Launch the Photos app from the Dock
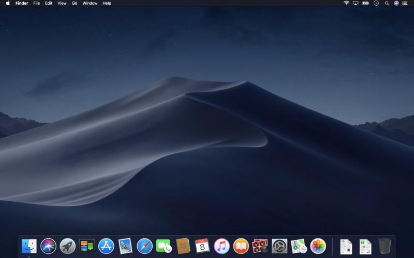Image resolution: width=414 pixels, height=258 pixels. tap(318, 246)
